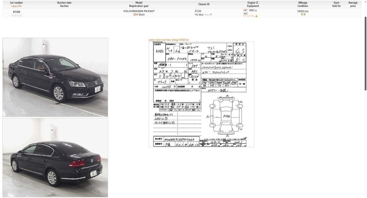Click the 'TSI Blue' grade text

point(199,15)
